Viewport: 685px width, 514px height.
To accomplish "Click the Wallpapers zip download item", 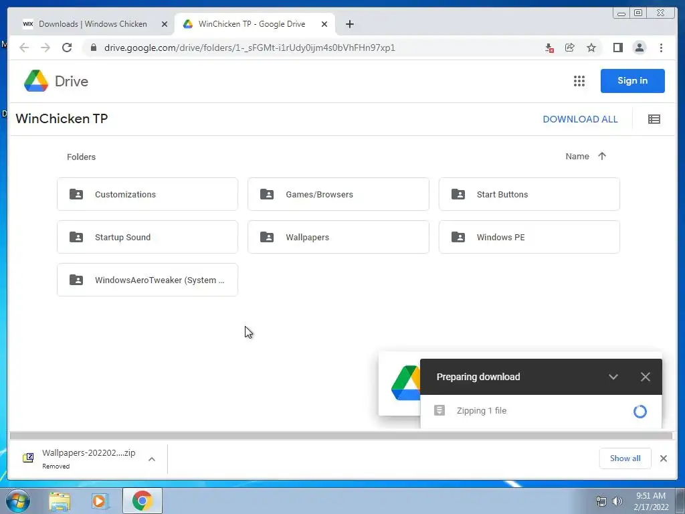I will (79, 458).
